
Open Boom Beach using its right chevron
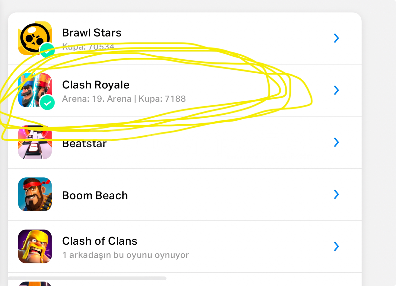pyautogui.click(x=336, y=194)
